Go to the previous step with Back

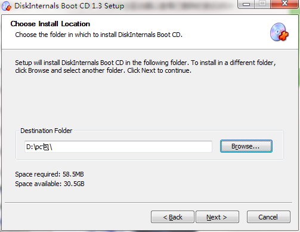point(172,217)
